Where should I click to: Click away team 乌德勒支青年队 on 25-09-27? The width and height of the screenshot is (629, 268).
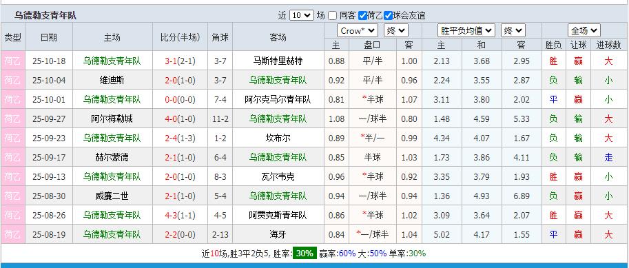[x=278, y=118]
